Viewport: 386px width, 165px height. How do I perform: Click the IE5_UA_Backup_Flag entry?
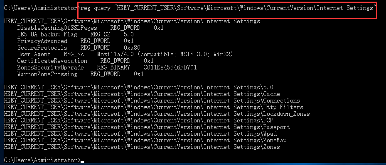(x=76, y=34)
